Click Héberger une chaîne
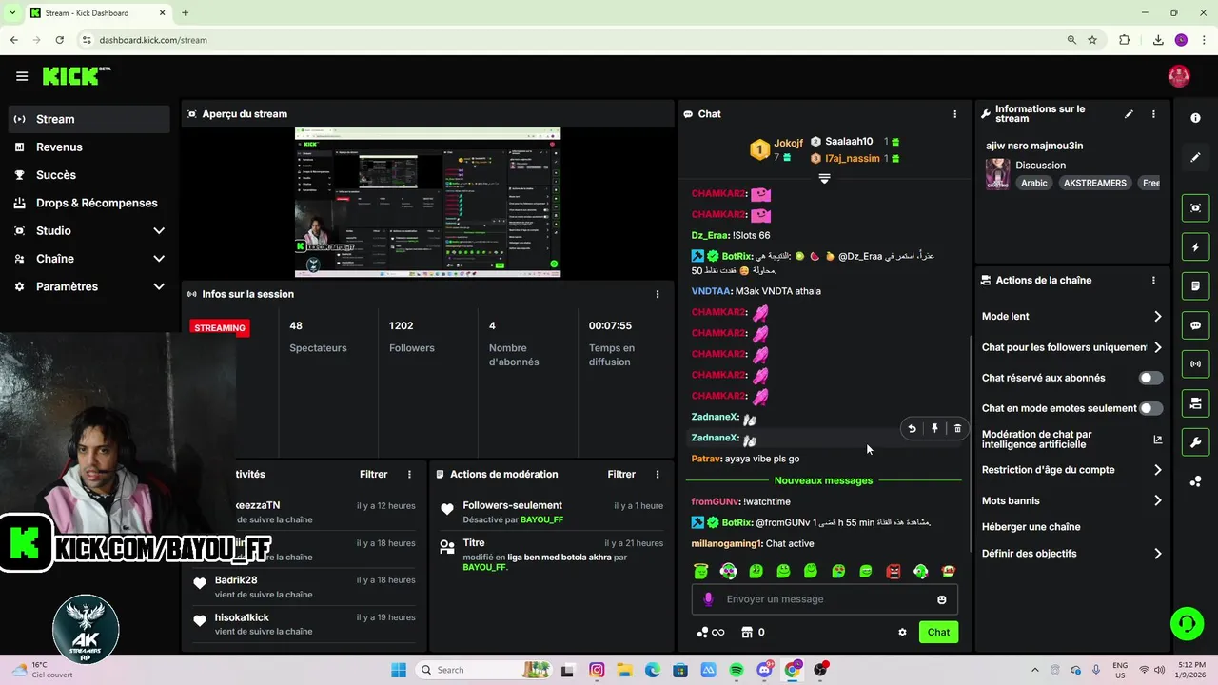 (1031, 527)
